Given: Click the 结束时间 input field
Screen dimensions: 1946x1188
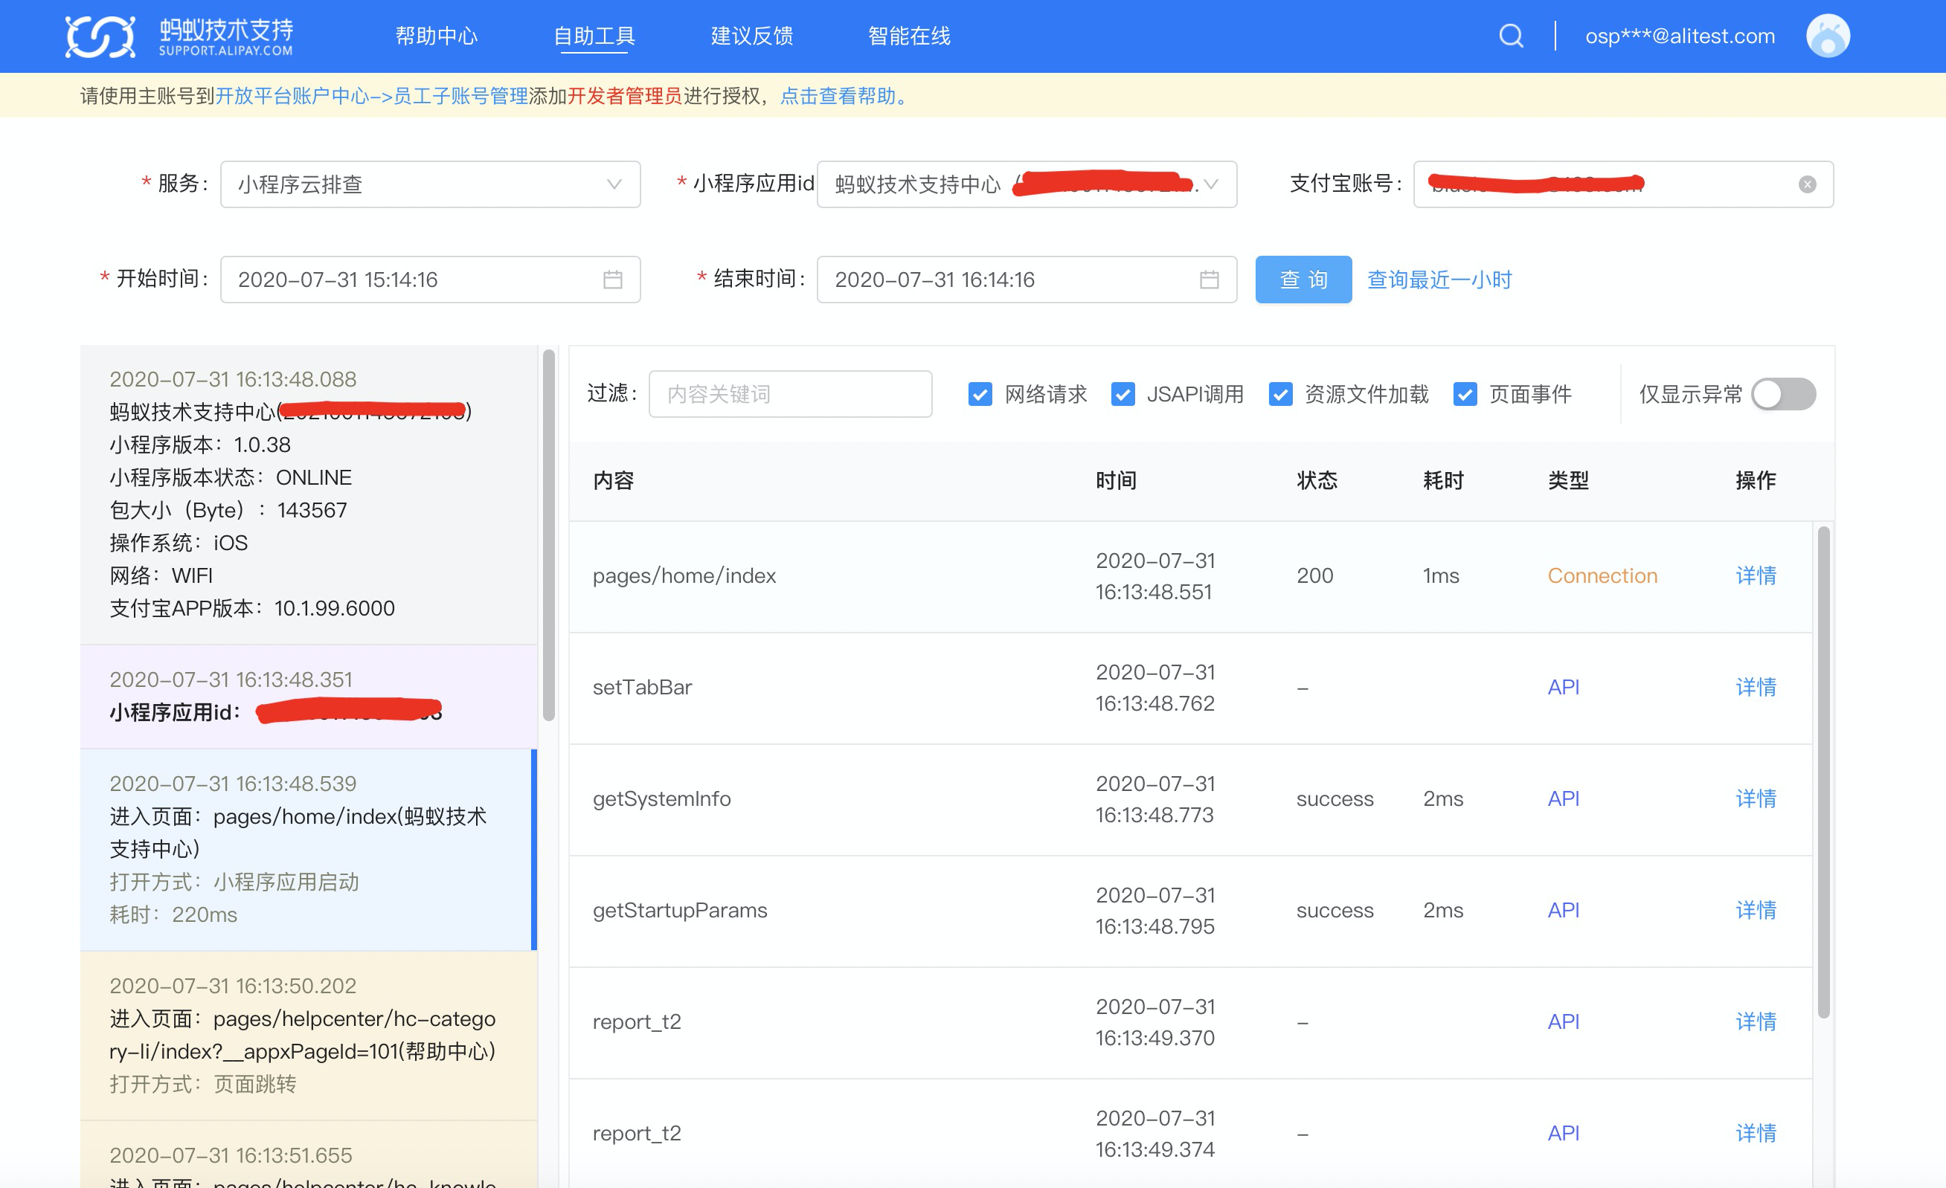Looking at the screenshot, I should 1027,280.
